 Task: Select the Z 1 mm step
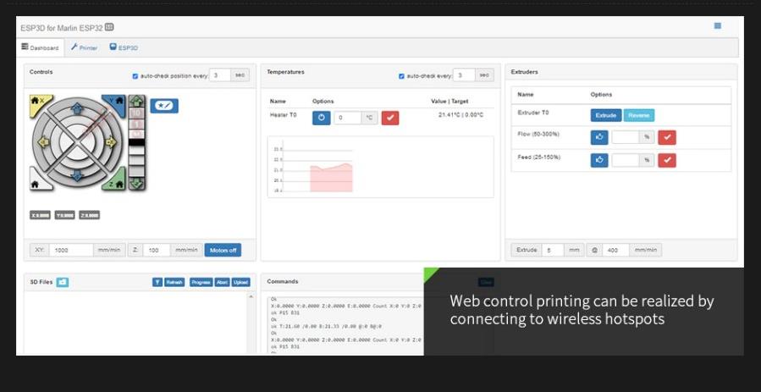[x=137, y=124]
